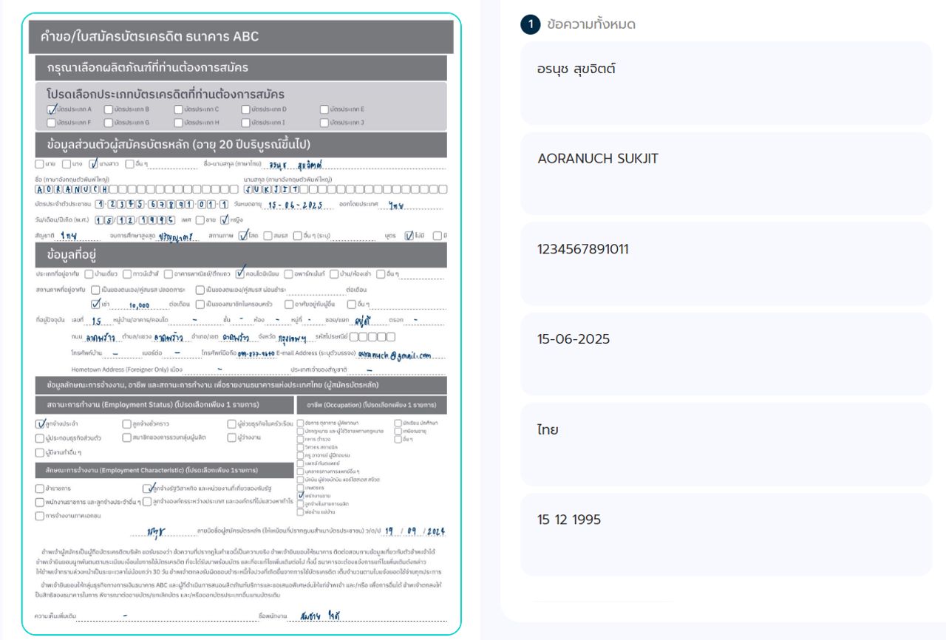Tick the บัตรประเภท E checkbox
The width and height of the screenshot is (946, 640).
pos(324,109)
